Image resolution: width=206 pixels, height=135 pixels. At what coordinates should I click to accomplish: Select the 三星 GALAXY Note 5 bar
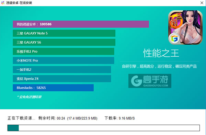[64, 33]
